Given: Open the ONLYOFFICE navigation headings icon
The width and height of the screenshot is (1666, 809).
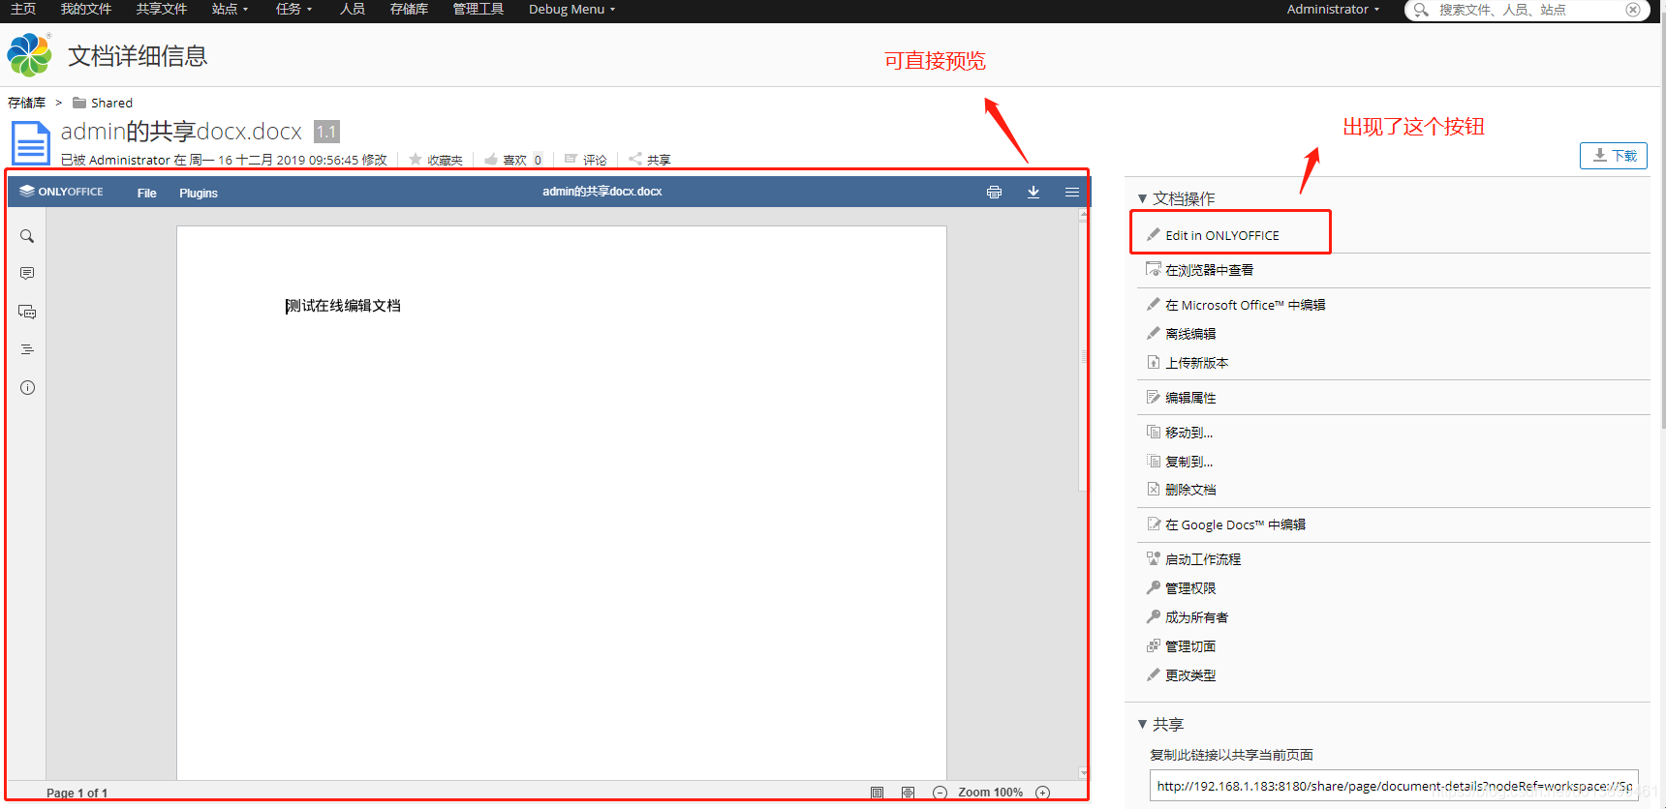Looking at the screenshot, I should pos(27,349).
